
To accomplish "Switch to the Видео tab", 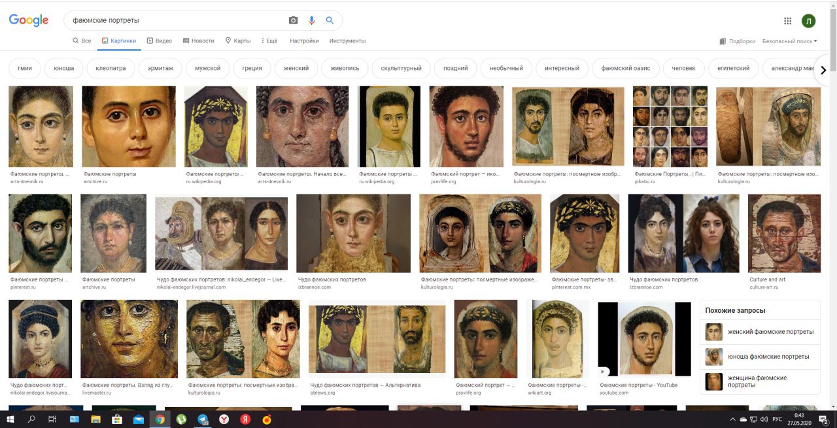I will (160, 41).
